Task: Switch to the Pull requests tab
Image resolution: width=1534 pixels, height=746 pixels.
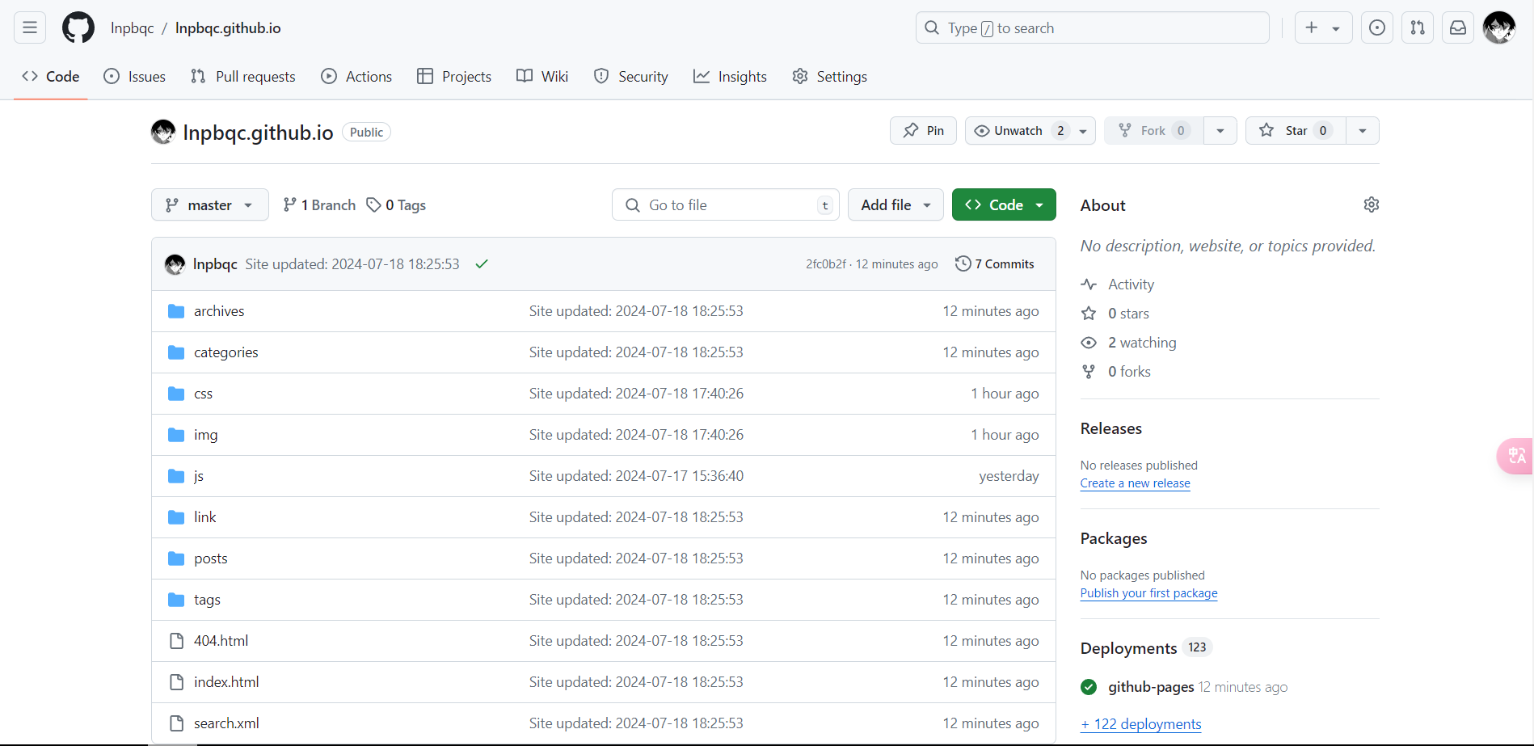Action: [243, 76]
